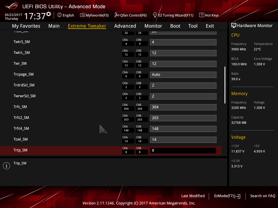Click the EZ Tuning Wizard lightbulb icon
Viewport: 278px width, 208px height.
(155, 15)
